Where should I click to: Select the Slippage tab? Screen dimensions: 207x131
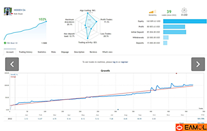click(65, 52)
